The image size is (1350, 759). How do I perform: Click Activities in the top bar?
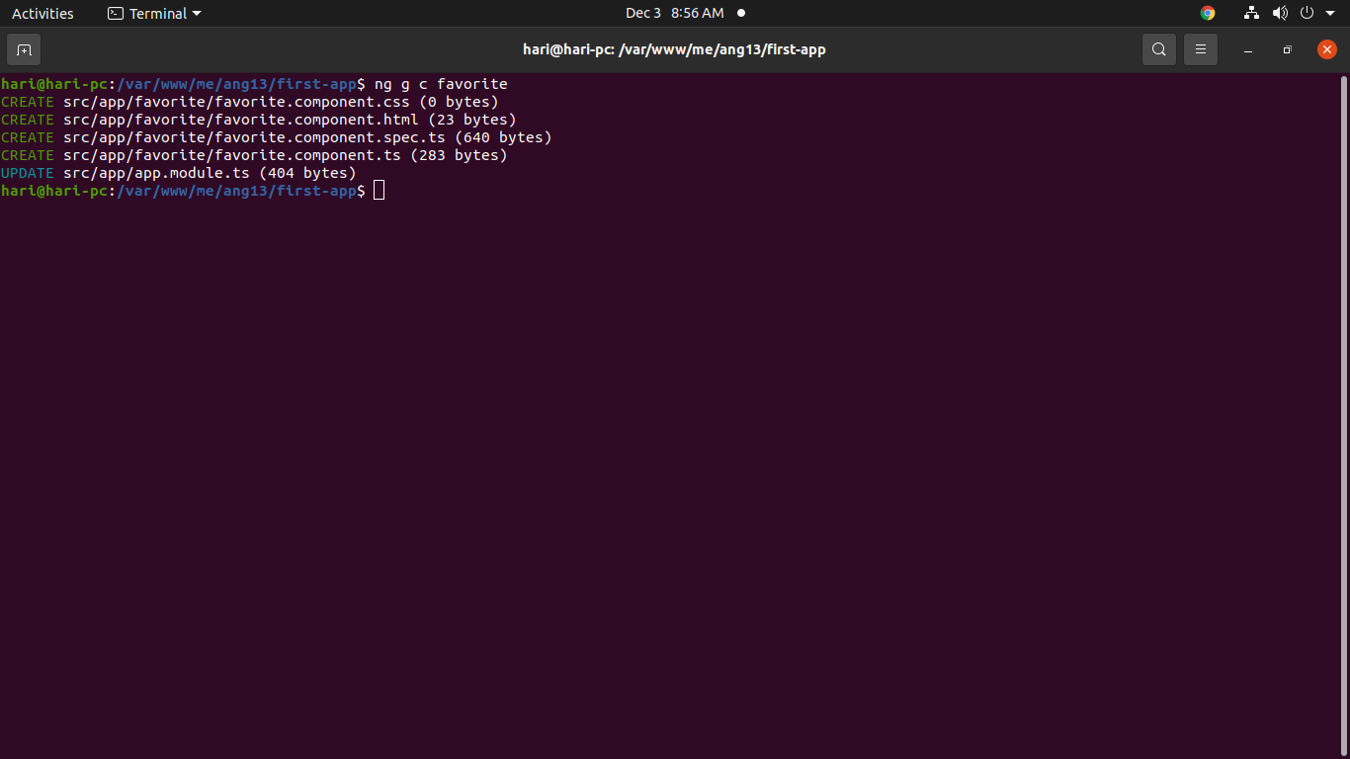[42, 13]
